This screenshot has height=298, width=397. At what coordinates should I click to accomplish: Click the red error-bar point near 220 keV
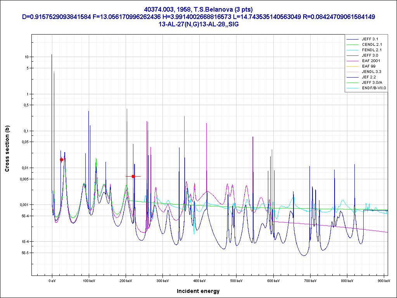133,176
